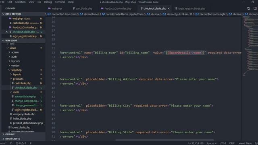Open web.php in Open Editors list

pyautogui.click(x=23, y=19)
